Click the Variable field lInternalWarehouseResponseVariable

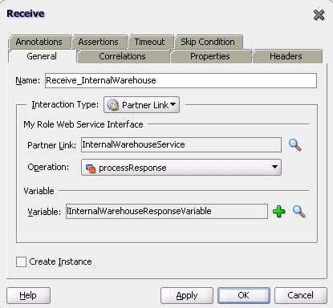[x=167, y=211]
